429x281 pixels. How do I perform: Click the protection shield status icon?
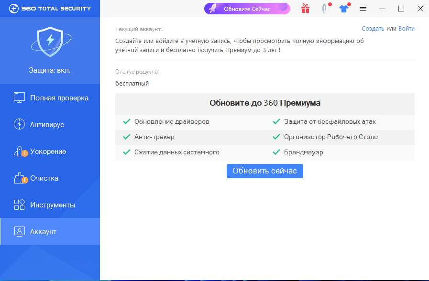coord(51,42)
